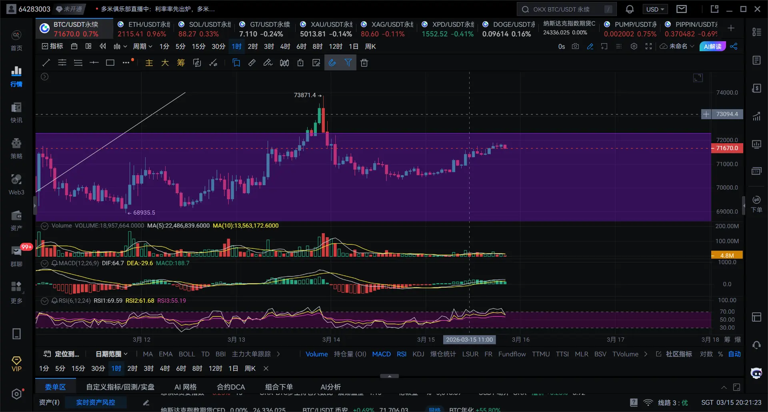The width and height of the screenshot is (768, 412).
Task: Open the split layout icon
Action: click(x=88, y=46)
